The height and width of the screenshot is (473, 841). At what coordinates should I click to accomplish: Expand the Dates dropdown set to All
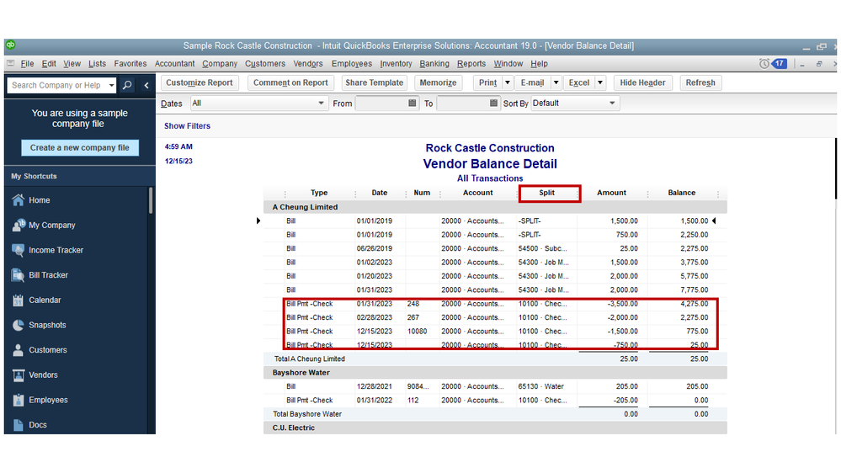click(x=321, y=104)
